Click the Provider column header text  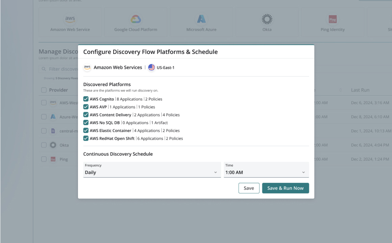(x=58, y=90)
